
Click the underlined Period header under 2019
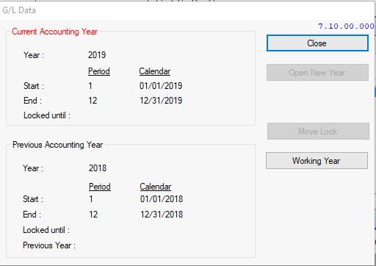pos(99,71)
